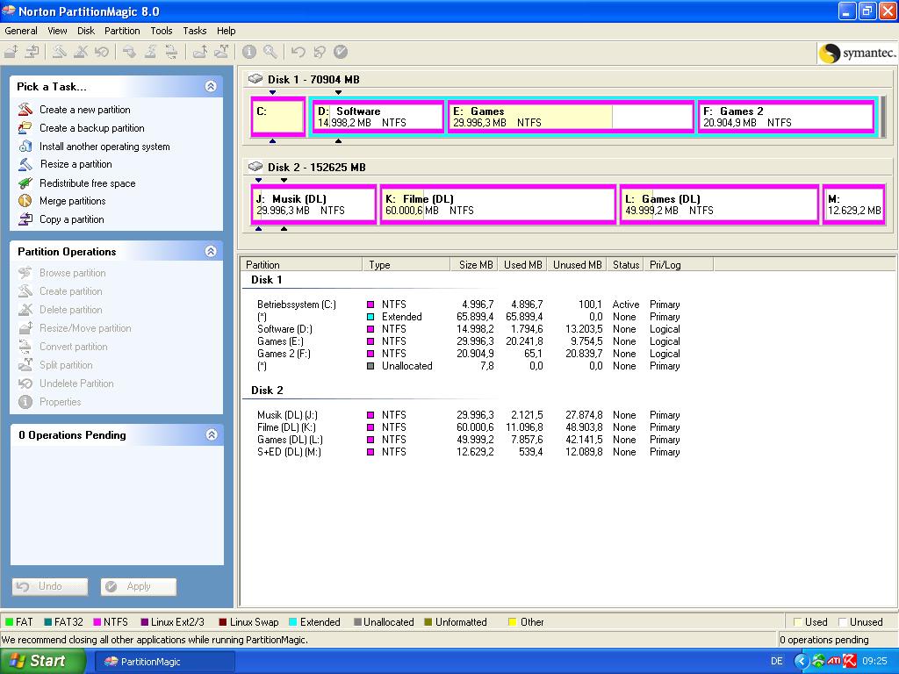Screen dimensions: 899x674
Task: Collapse the Operations Pending panel
Action: point(211,434)
